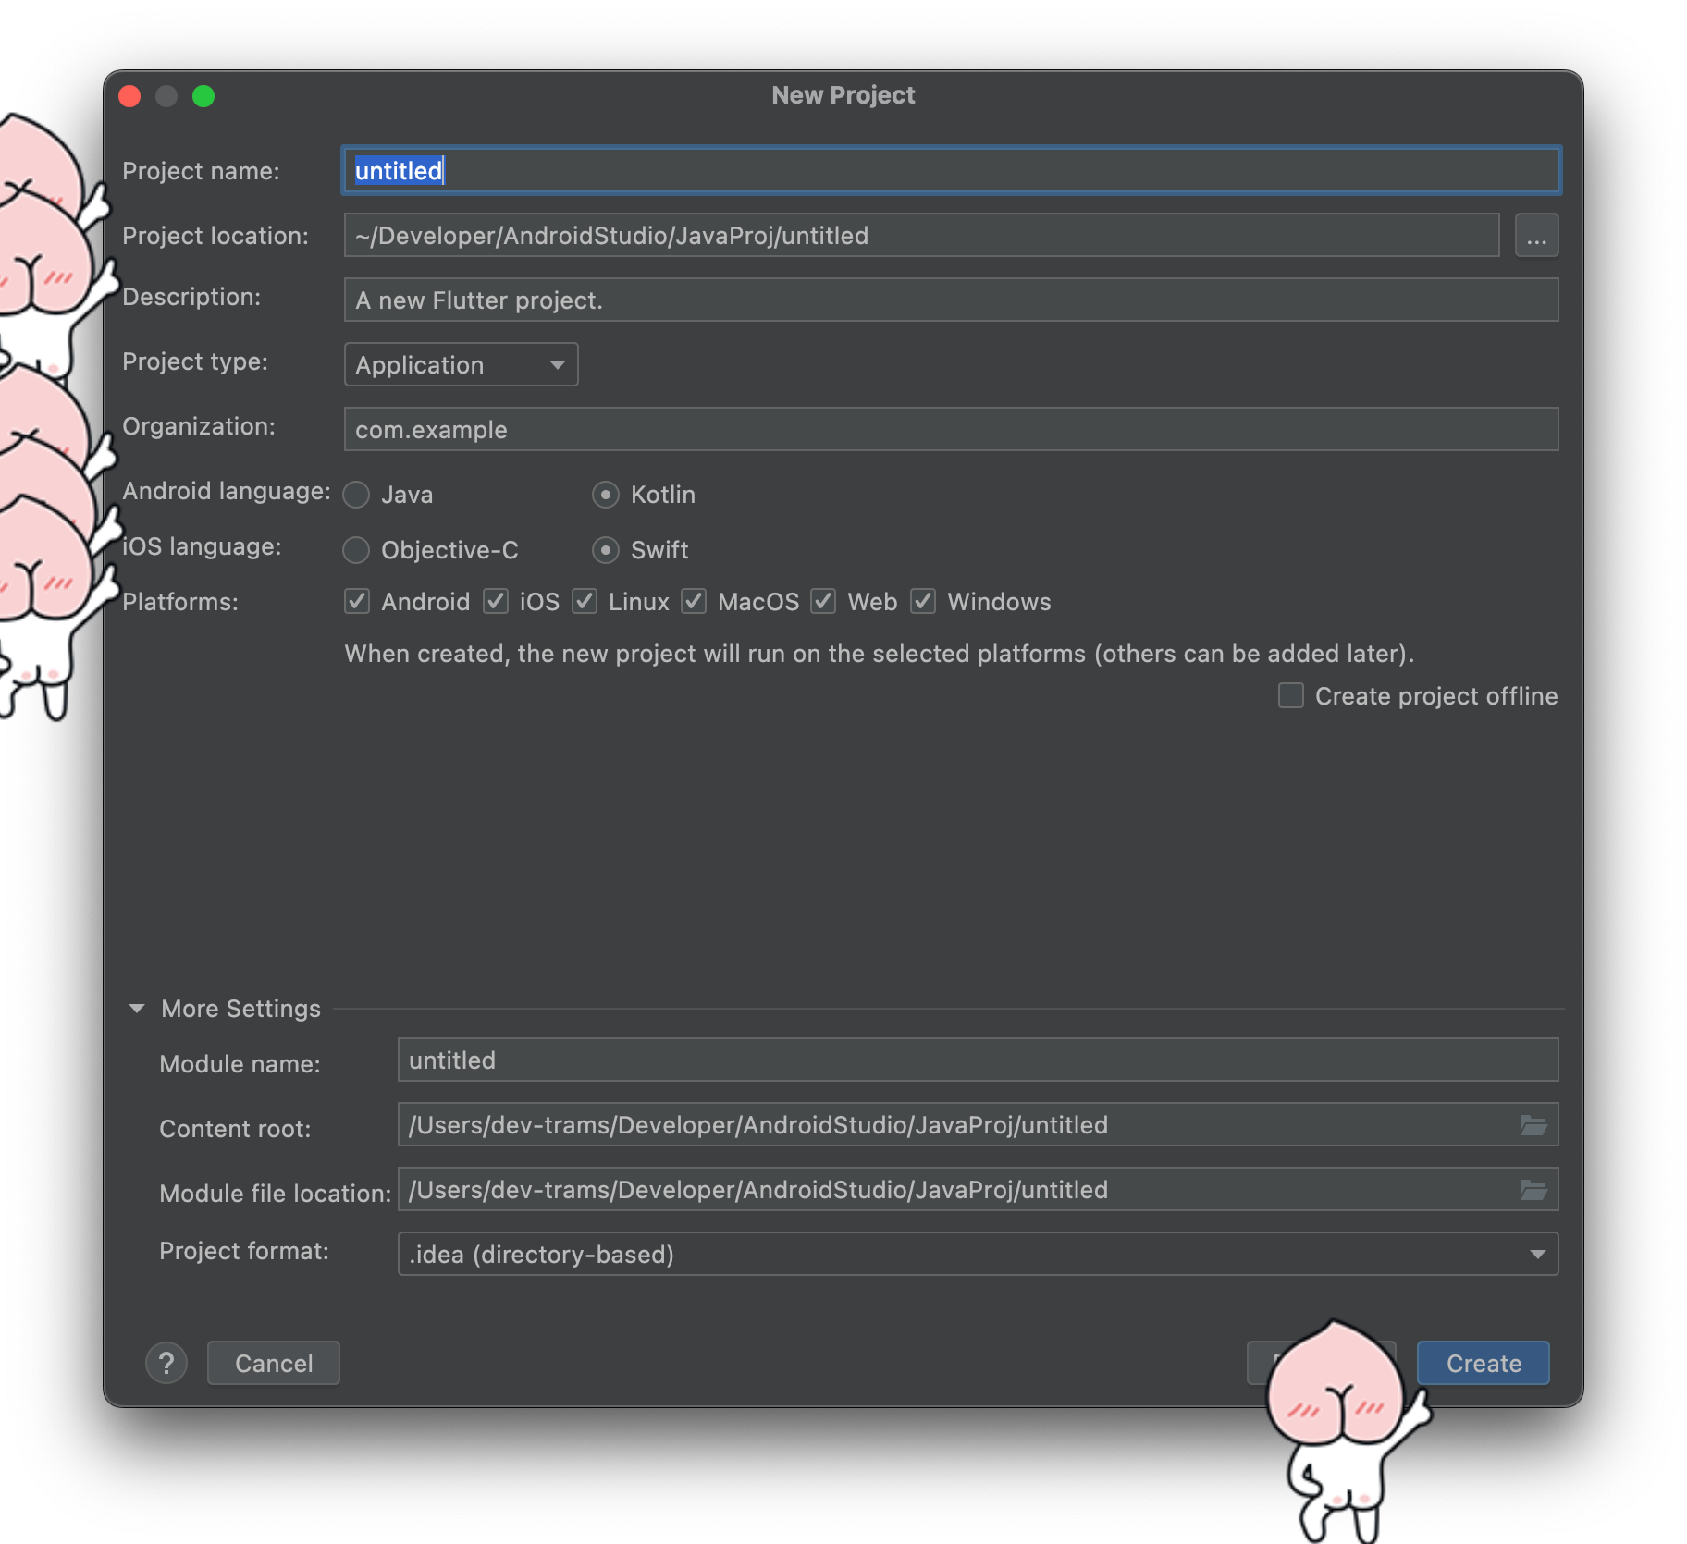The width and height of the screenshot is (1687, 1544).
Task: Click the Create button
Action: 1484,1363
